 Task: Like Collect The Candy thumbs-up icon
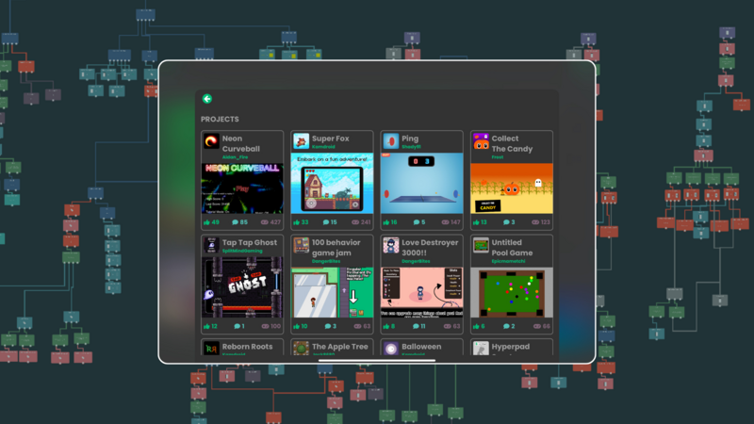point(476,222)
